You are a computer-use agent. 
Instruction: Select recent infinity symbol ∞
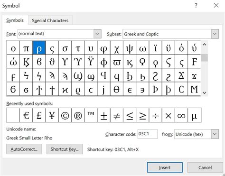click(181, 115)
